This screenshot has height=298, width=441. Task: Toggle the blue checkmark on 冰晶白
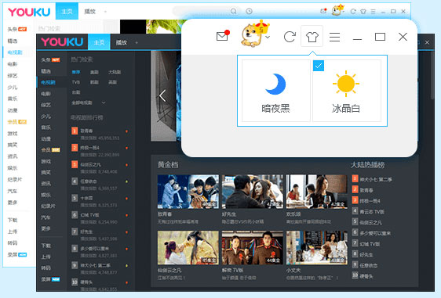319,66
